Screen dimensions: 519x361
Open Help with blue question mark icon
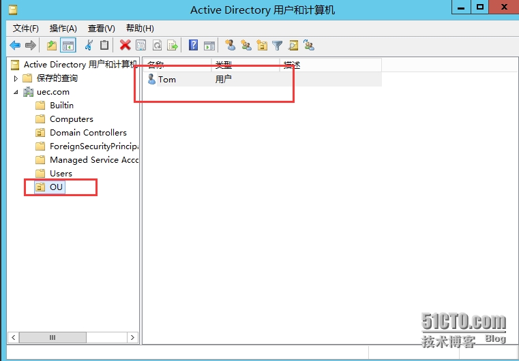pos(193,45)
